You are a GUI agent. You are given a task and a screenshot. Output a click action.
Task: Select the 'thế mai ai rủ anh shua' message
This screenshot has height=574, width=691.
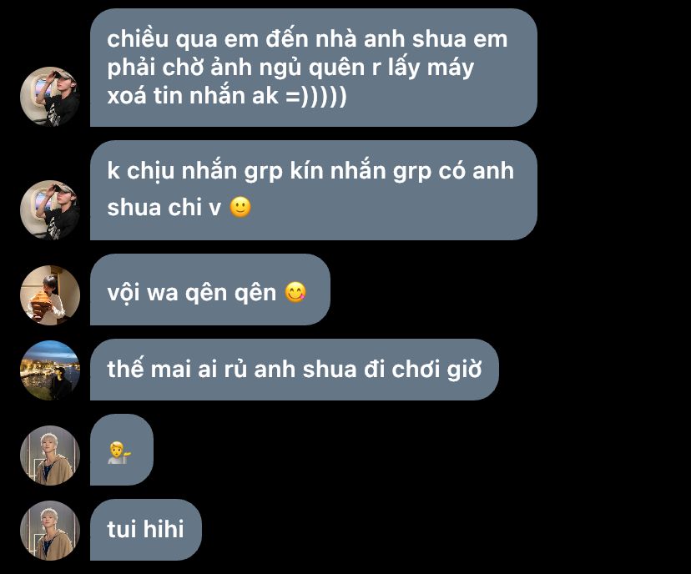pyautogui.click(x=294, y=370)
